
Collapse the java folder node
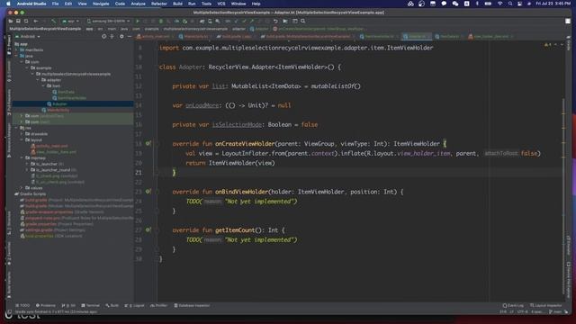click(16, 56)
